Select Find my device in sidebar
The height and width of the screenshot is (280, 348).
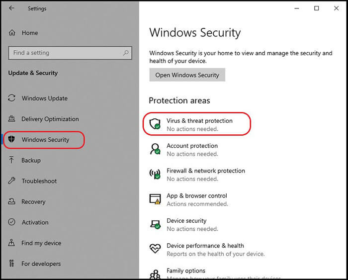click(x=41, y=243)
